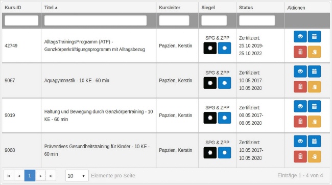Copy Aquagymnastik course 9067 yellow icon

[x=314, y=87]
